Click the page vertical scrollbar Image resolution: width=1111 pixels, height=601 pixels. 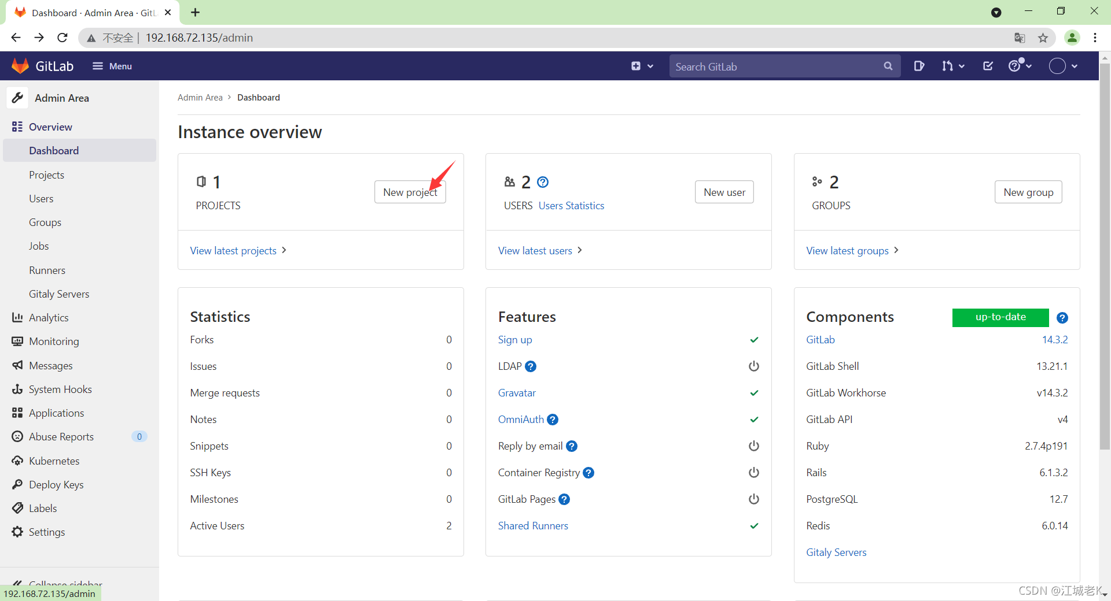(x=1105, y=256)
